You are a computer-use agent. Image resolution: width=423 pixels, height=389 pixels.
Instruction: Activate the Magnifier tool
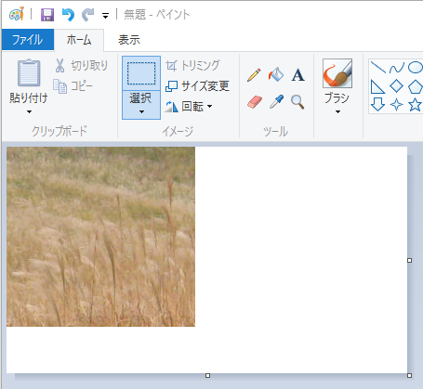pyautogui.click(x=297, y=102)
